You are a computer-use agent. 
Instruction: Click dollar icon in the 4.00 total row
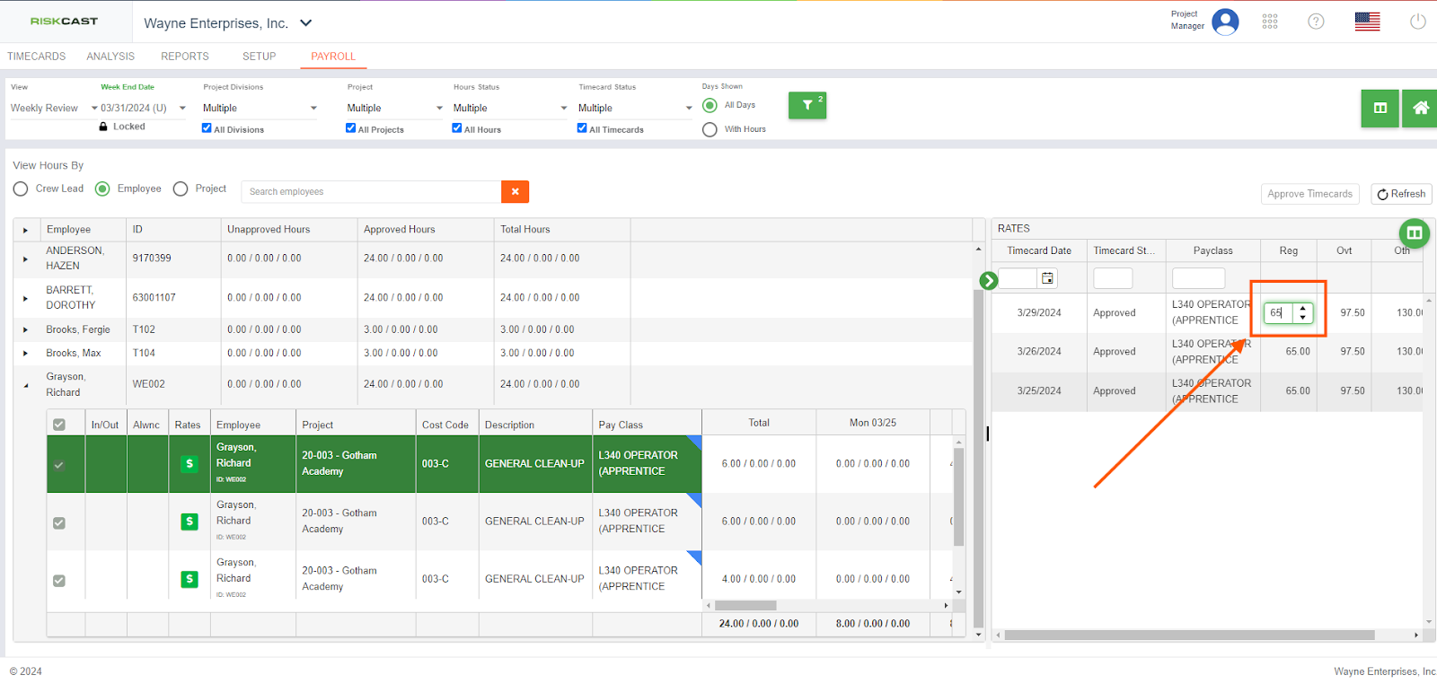pyautogui.click(x=190, y=579)
